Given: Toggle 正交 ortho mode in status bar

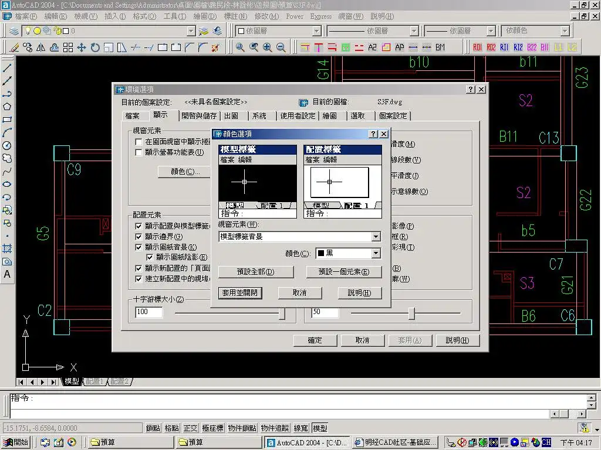Looking at the screenshot, I should (x=191, y=428).
